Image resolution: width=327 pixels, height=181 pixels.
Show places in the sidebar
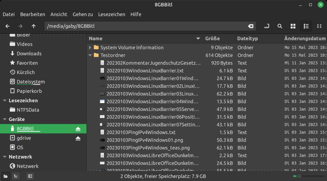(x=6, y=176)
